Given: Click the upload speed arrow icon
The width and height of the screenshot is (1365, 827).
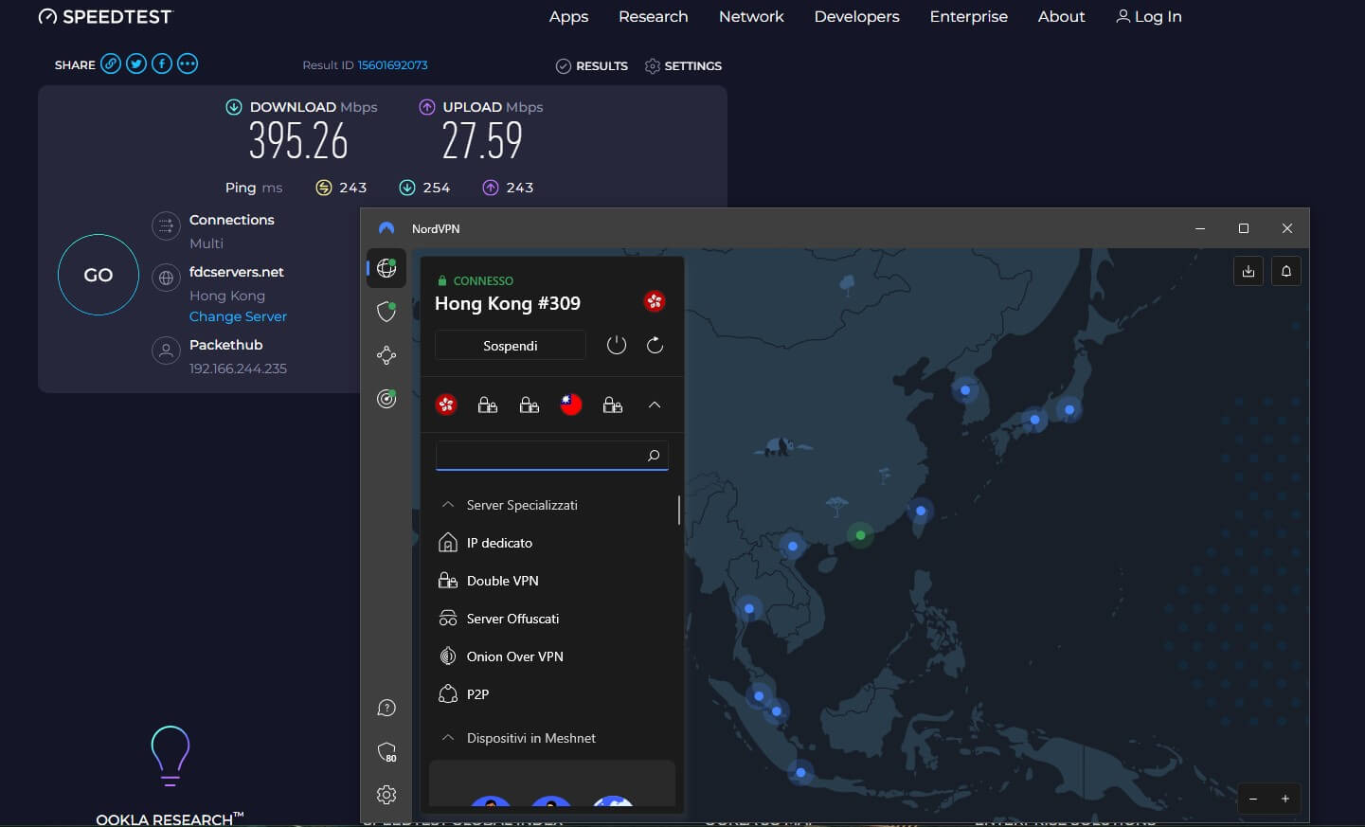Looking at the screenshot, I should tap(427, 107).
